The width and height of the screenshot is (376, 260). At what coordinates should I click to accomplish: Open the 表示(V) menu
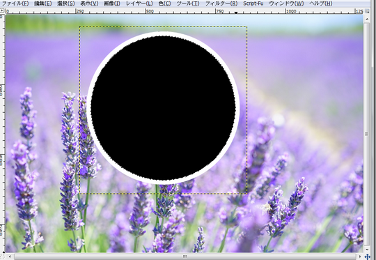click(89, 3)
